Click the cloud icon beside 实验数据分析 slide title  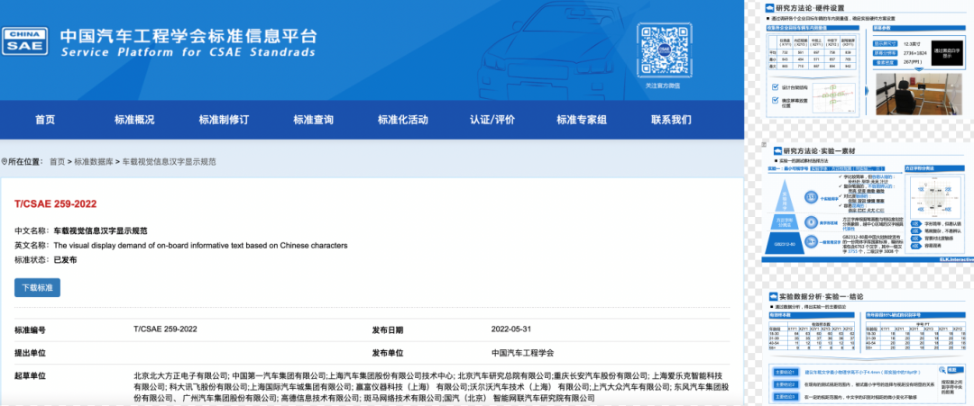[774, 297]
